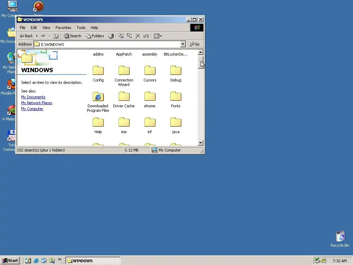Select the Debug folder
The width and height of the screenshot is (353, 265).
(175, 74)
